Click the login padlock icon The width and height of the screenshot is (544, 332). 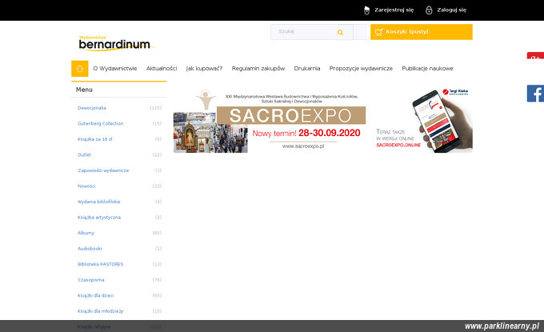(429, 10)
